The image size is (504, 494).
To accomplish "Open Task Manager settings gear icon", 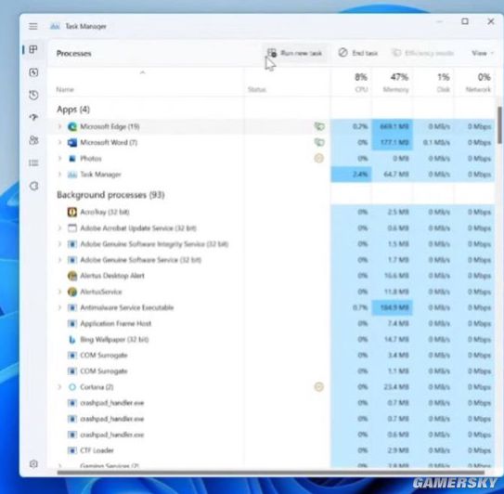I will coord(33,463).
